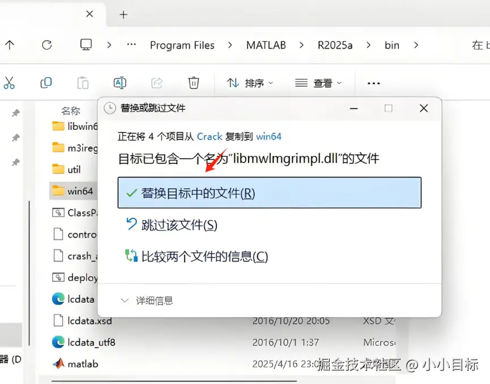
Task: Click the Delete trash bin icon
Action: (193, 83)
